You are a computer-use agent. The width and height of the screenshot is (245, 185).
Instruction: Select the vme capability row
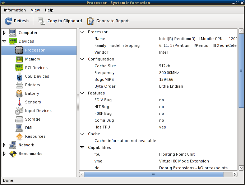[158, 161]
